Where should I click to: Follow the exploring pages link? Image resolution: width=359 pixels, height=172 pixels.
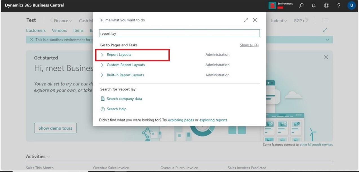[181, 120]
